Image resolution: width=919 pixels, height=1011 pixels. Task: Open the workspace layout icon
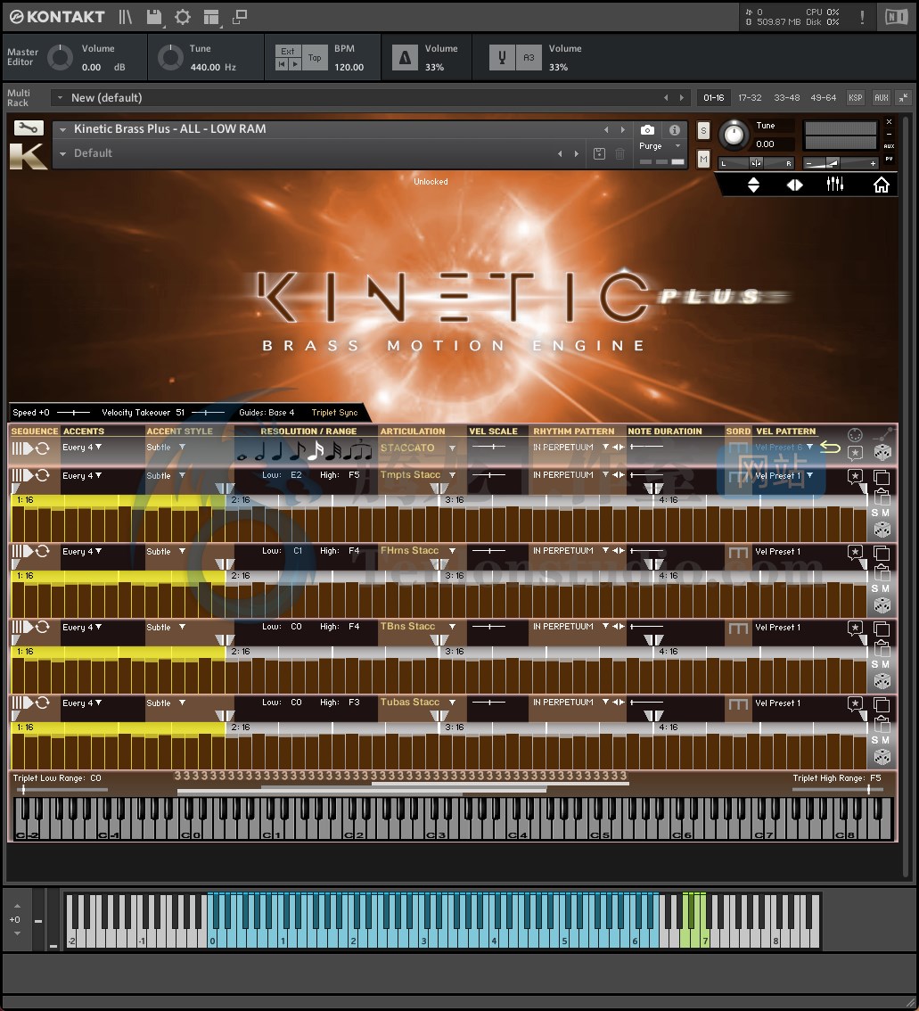click(x=211, y=18)
